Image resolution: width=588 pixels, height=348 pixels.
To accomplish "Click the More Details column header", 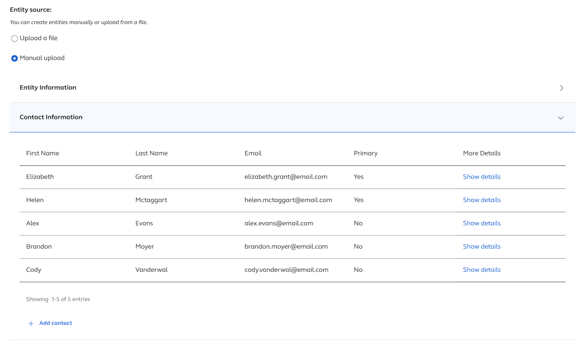I will click(x=482, y=153).
